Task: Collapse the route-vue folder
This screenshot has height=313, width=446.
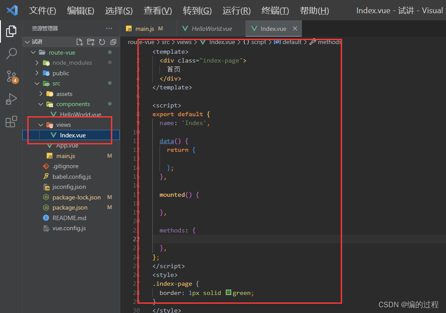Action: [x=33, y=52]
